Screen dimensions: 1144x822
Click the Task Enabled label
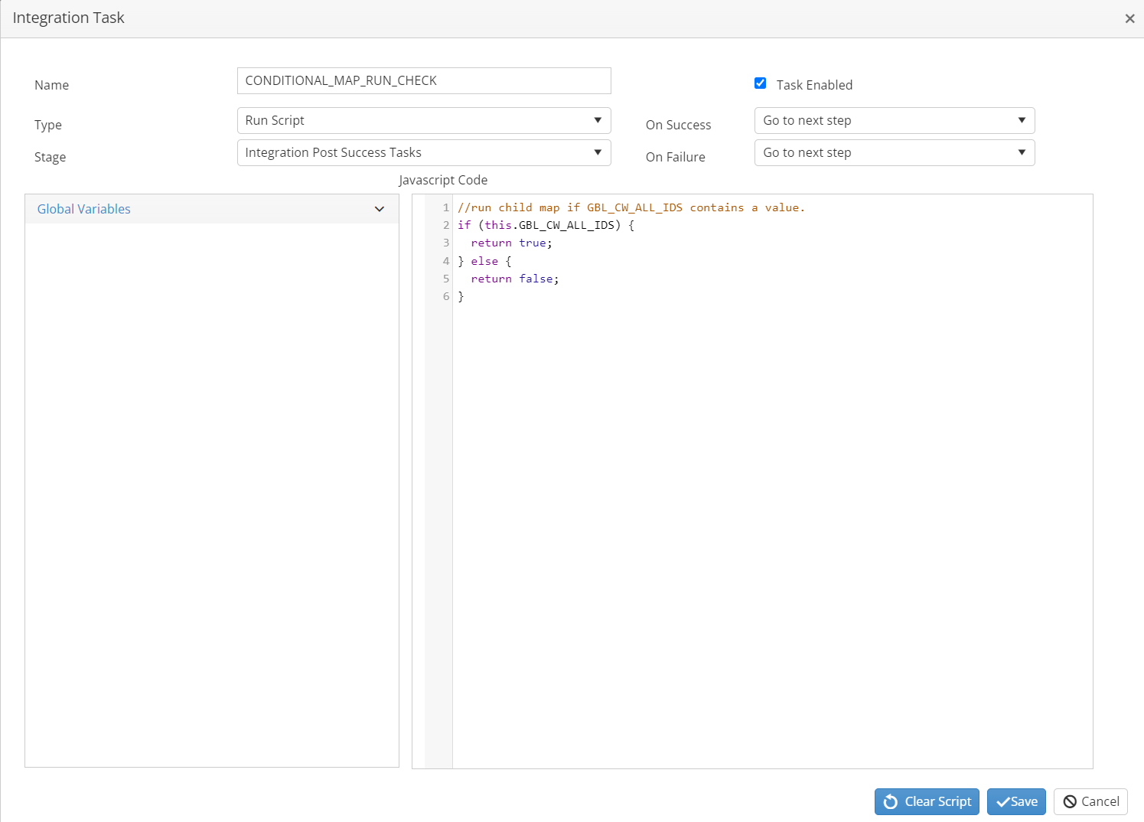pyautogui.click(x=814, y=85)
